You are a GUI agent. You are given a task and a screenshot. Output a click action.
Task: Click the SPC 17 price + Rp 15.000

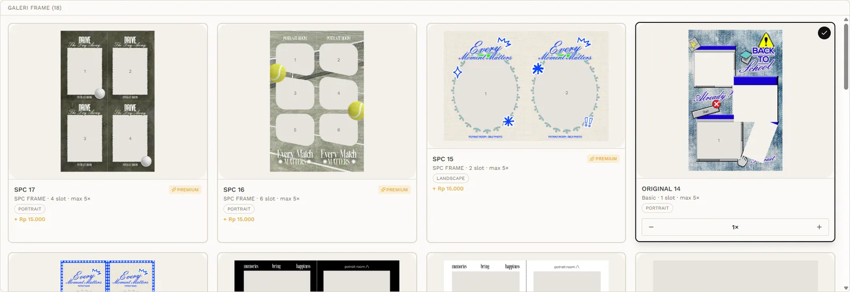[30, 219]
